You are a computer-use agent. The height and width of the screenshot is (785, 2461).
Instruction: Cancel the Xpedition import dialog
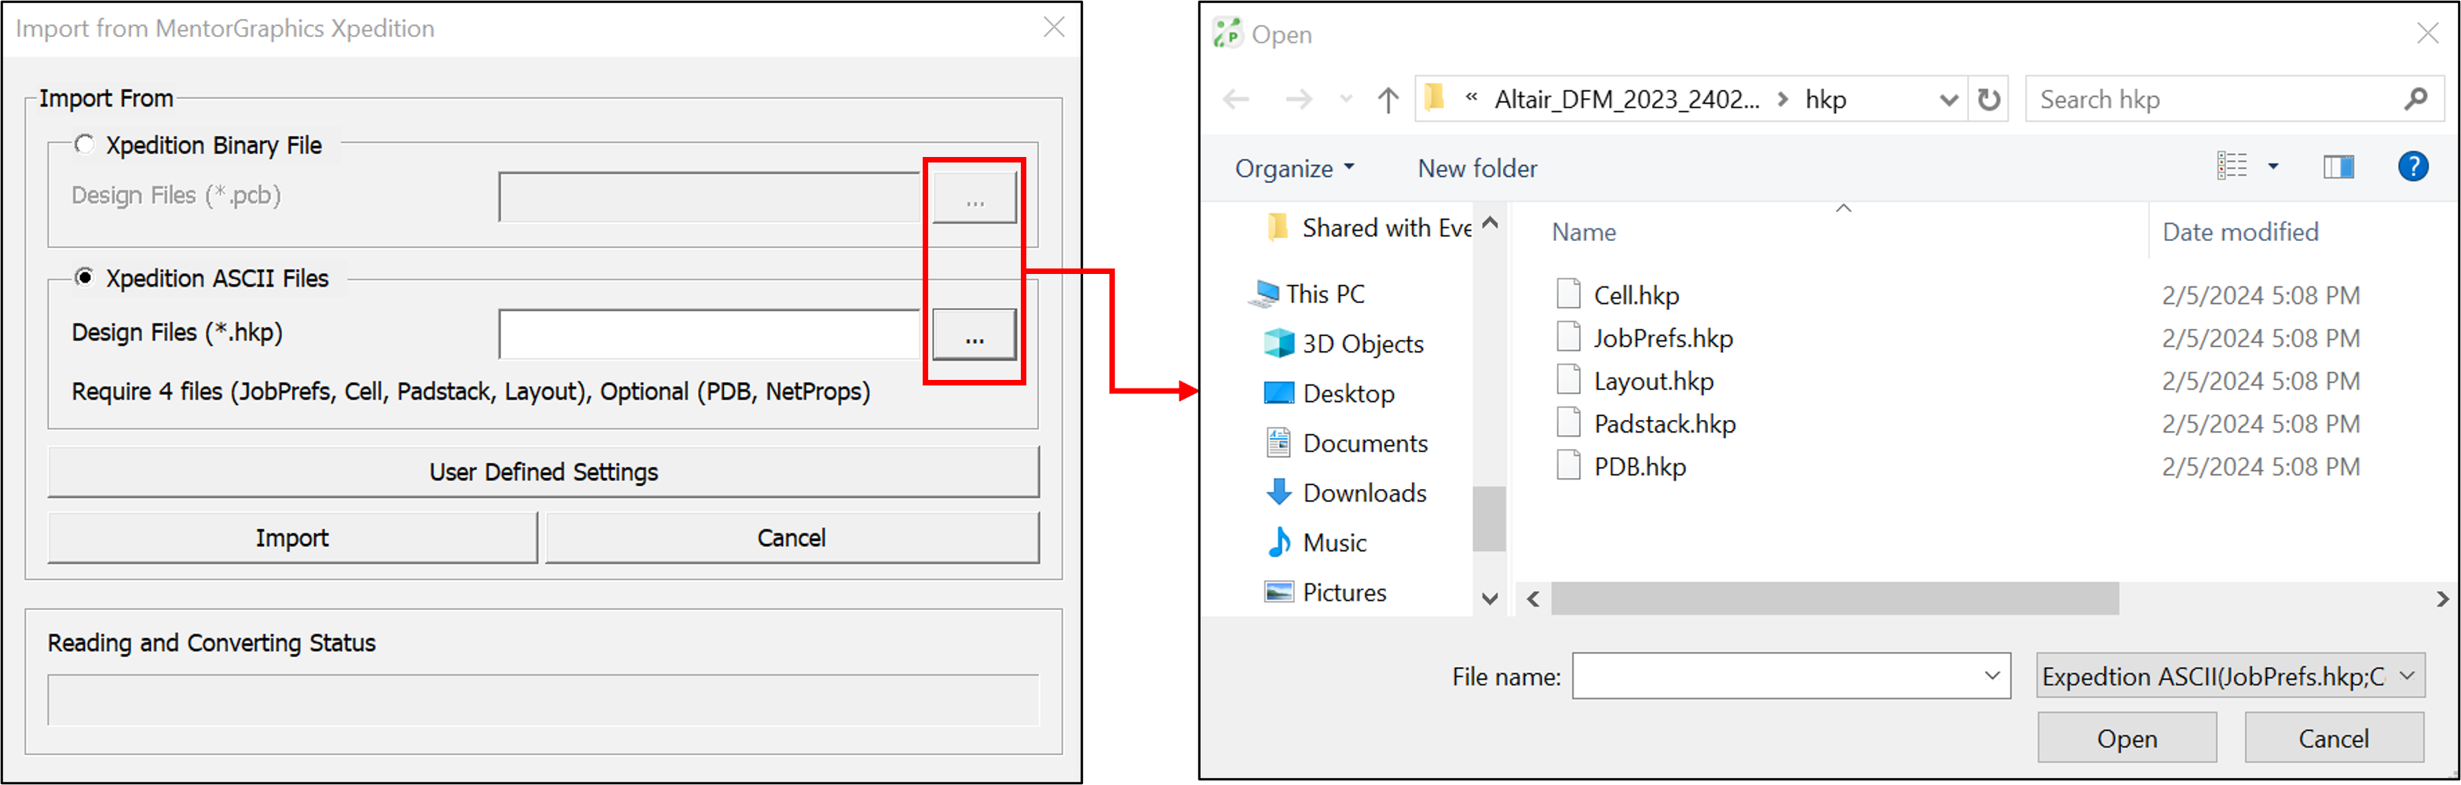[x=792, y=538]
